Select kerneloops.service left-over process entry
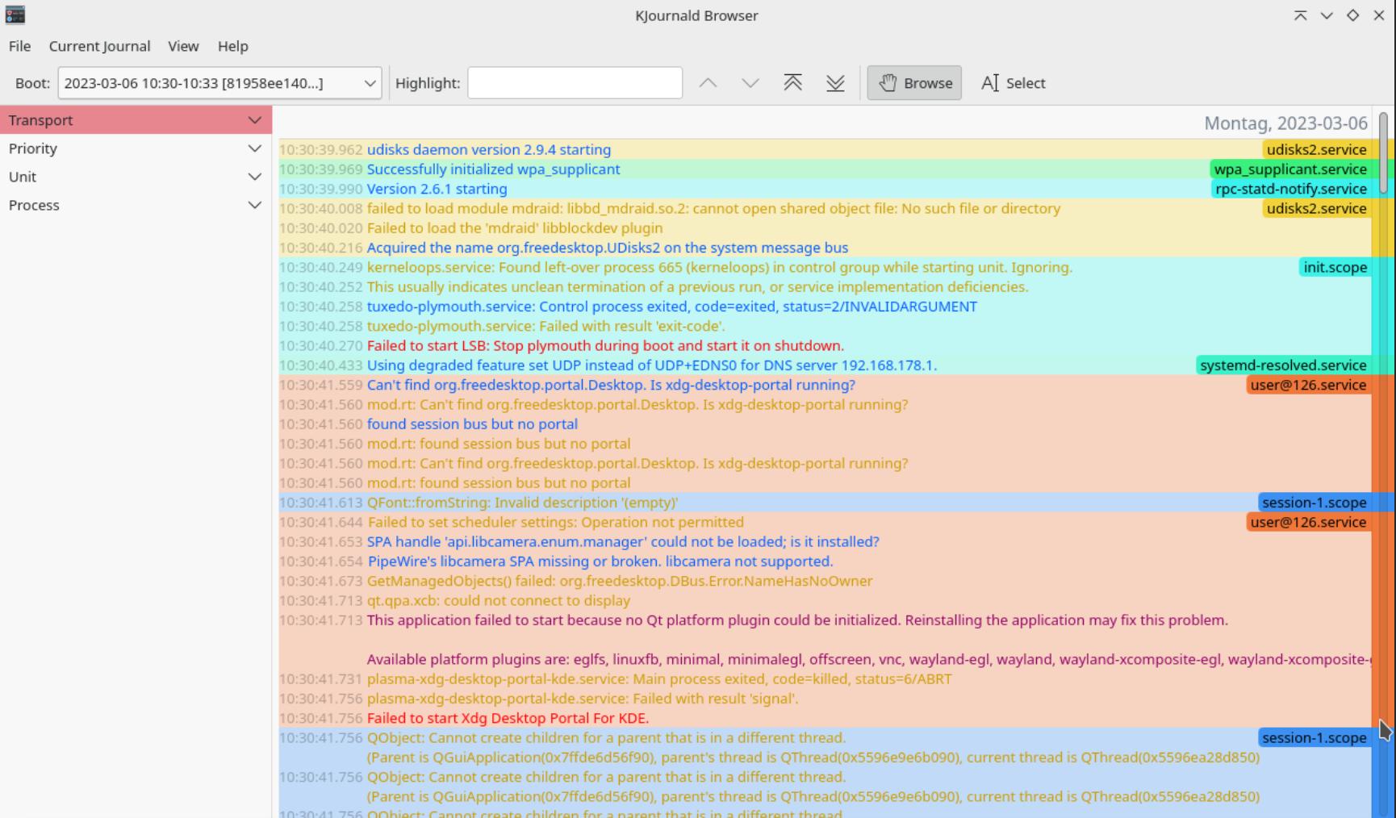 point(719,267)
